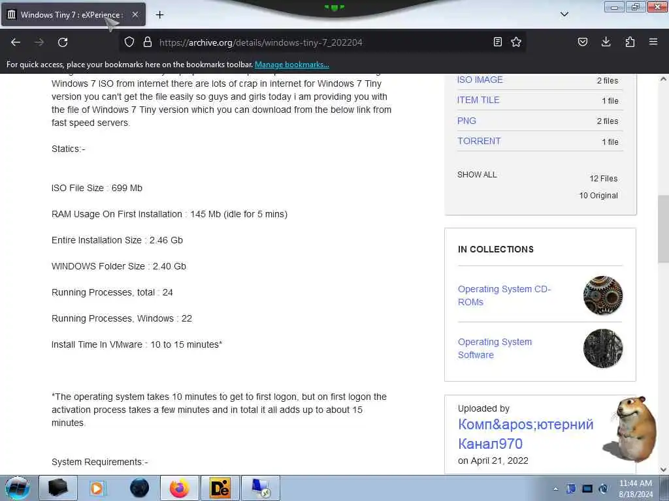669x501 pixels.
Task: Click 'ISO File Size : 699 Mb' line
Action: [x=97, y=188]
